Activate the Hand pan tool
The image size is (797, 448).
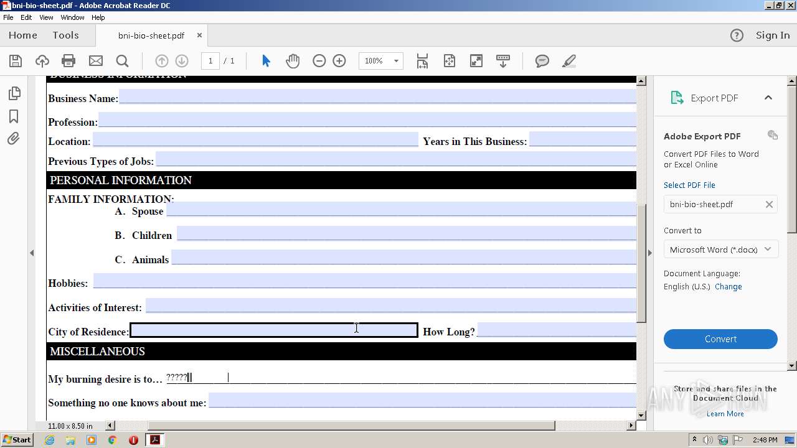(293, 61)
